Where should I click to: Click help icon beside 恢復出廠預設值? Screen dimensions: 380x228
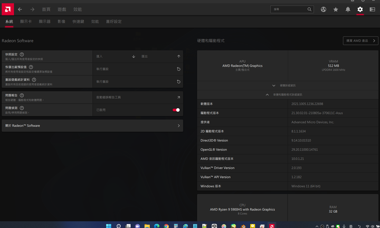click(31, 67)
